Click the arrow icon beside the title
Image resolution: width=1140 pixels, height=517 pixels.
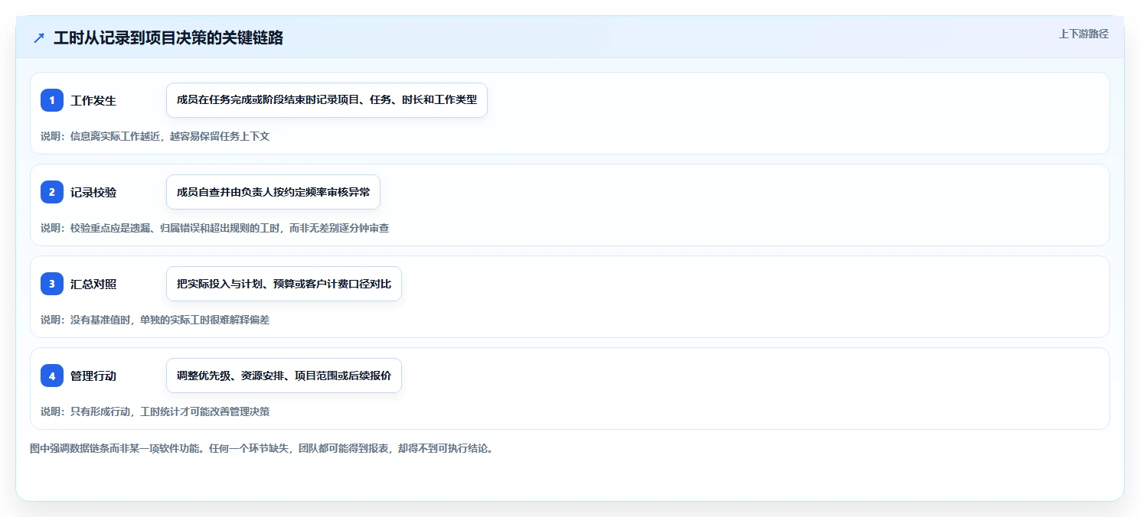[39, 38]
